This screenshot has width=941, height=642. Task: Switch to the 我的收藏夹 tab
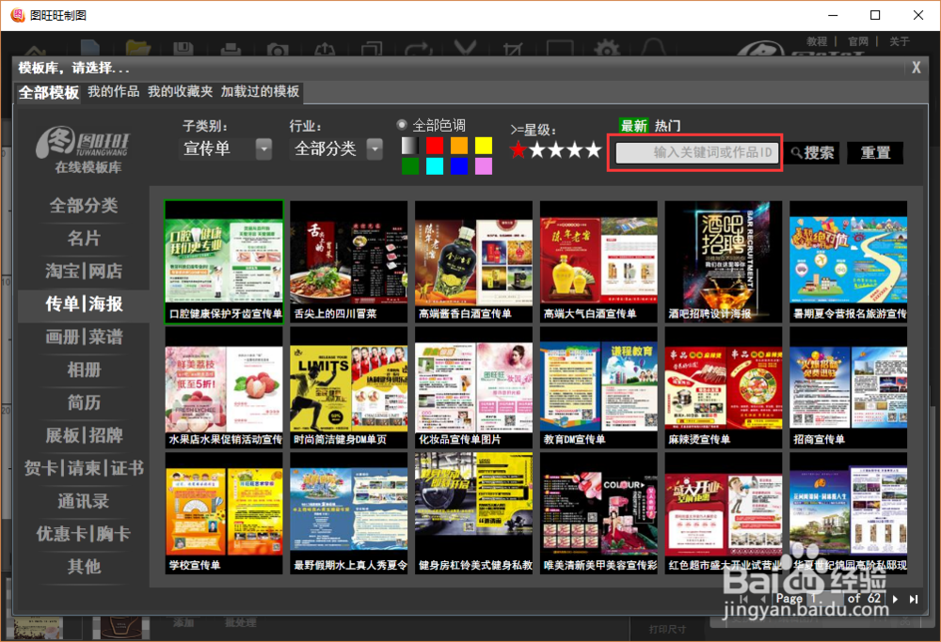click(x=180, y=91)
